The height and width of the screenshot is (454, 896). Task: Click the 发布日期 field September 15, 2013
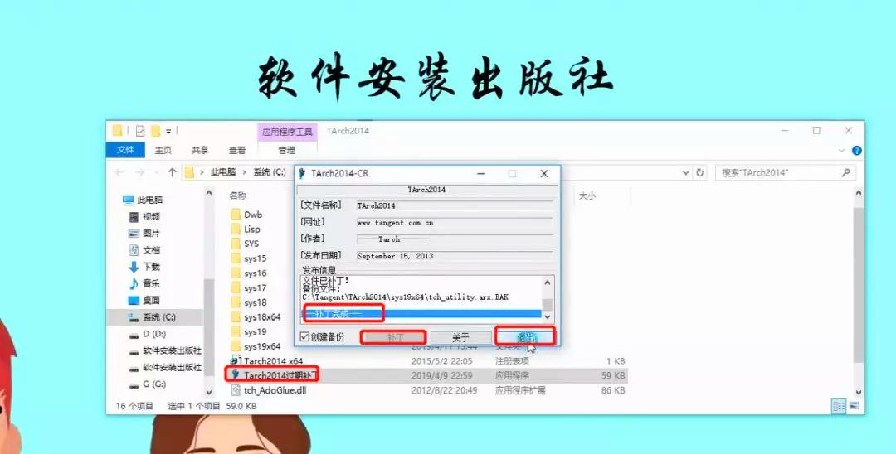(x=455, y=256)
